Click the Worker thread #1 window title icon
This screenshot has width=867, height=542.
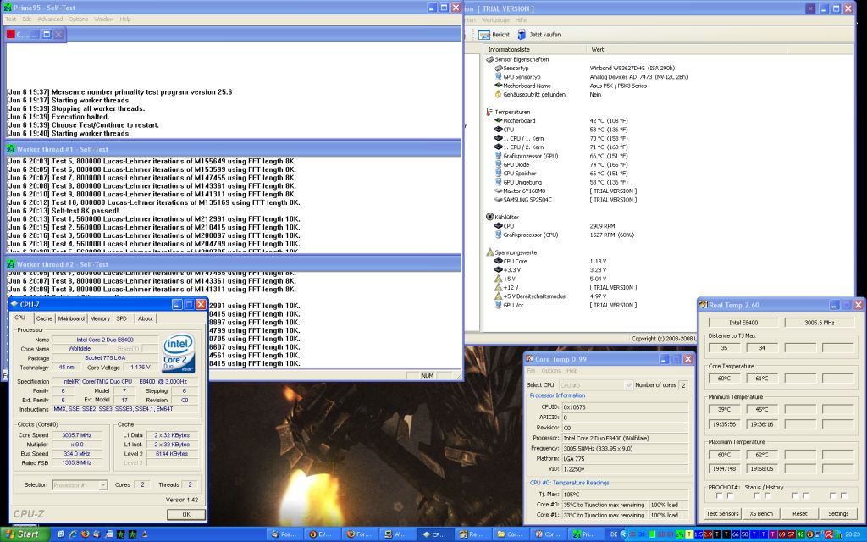coord(10,149)
